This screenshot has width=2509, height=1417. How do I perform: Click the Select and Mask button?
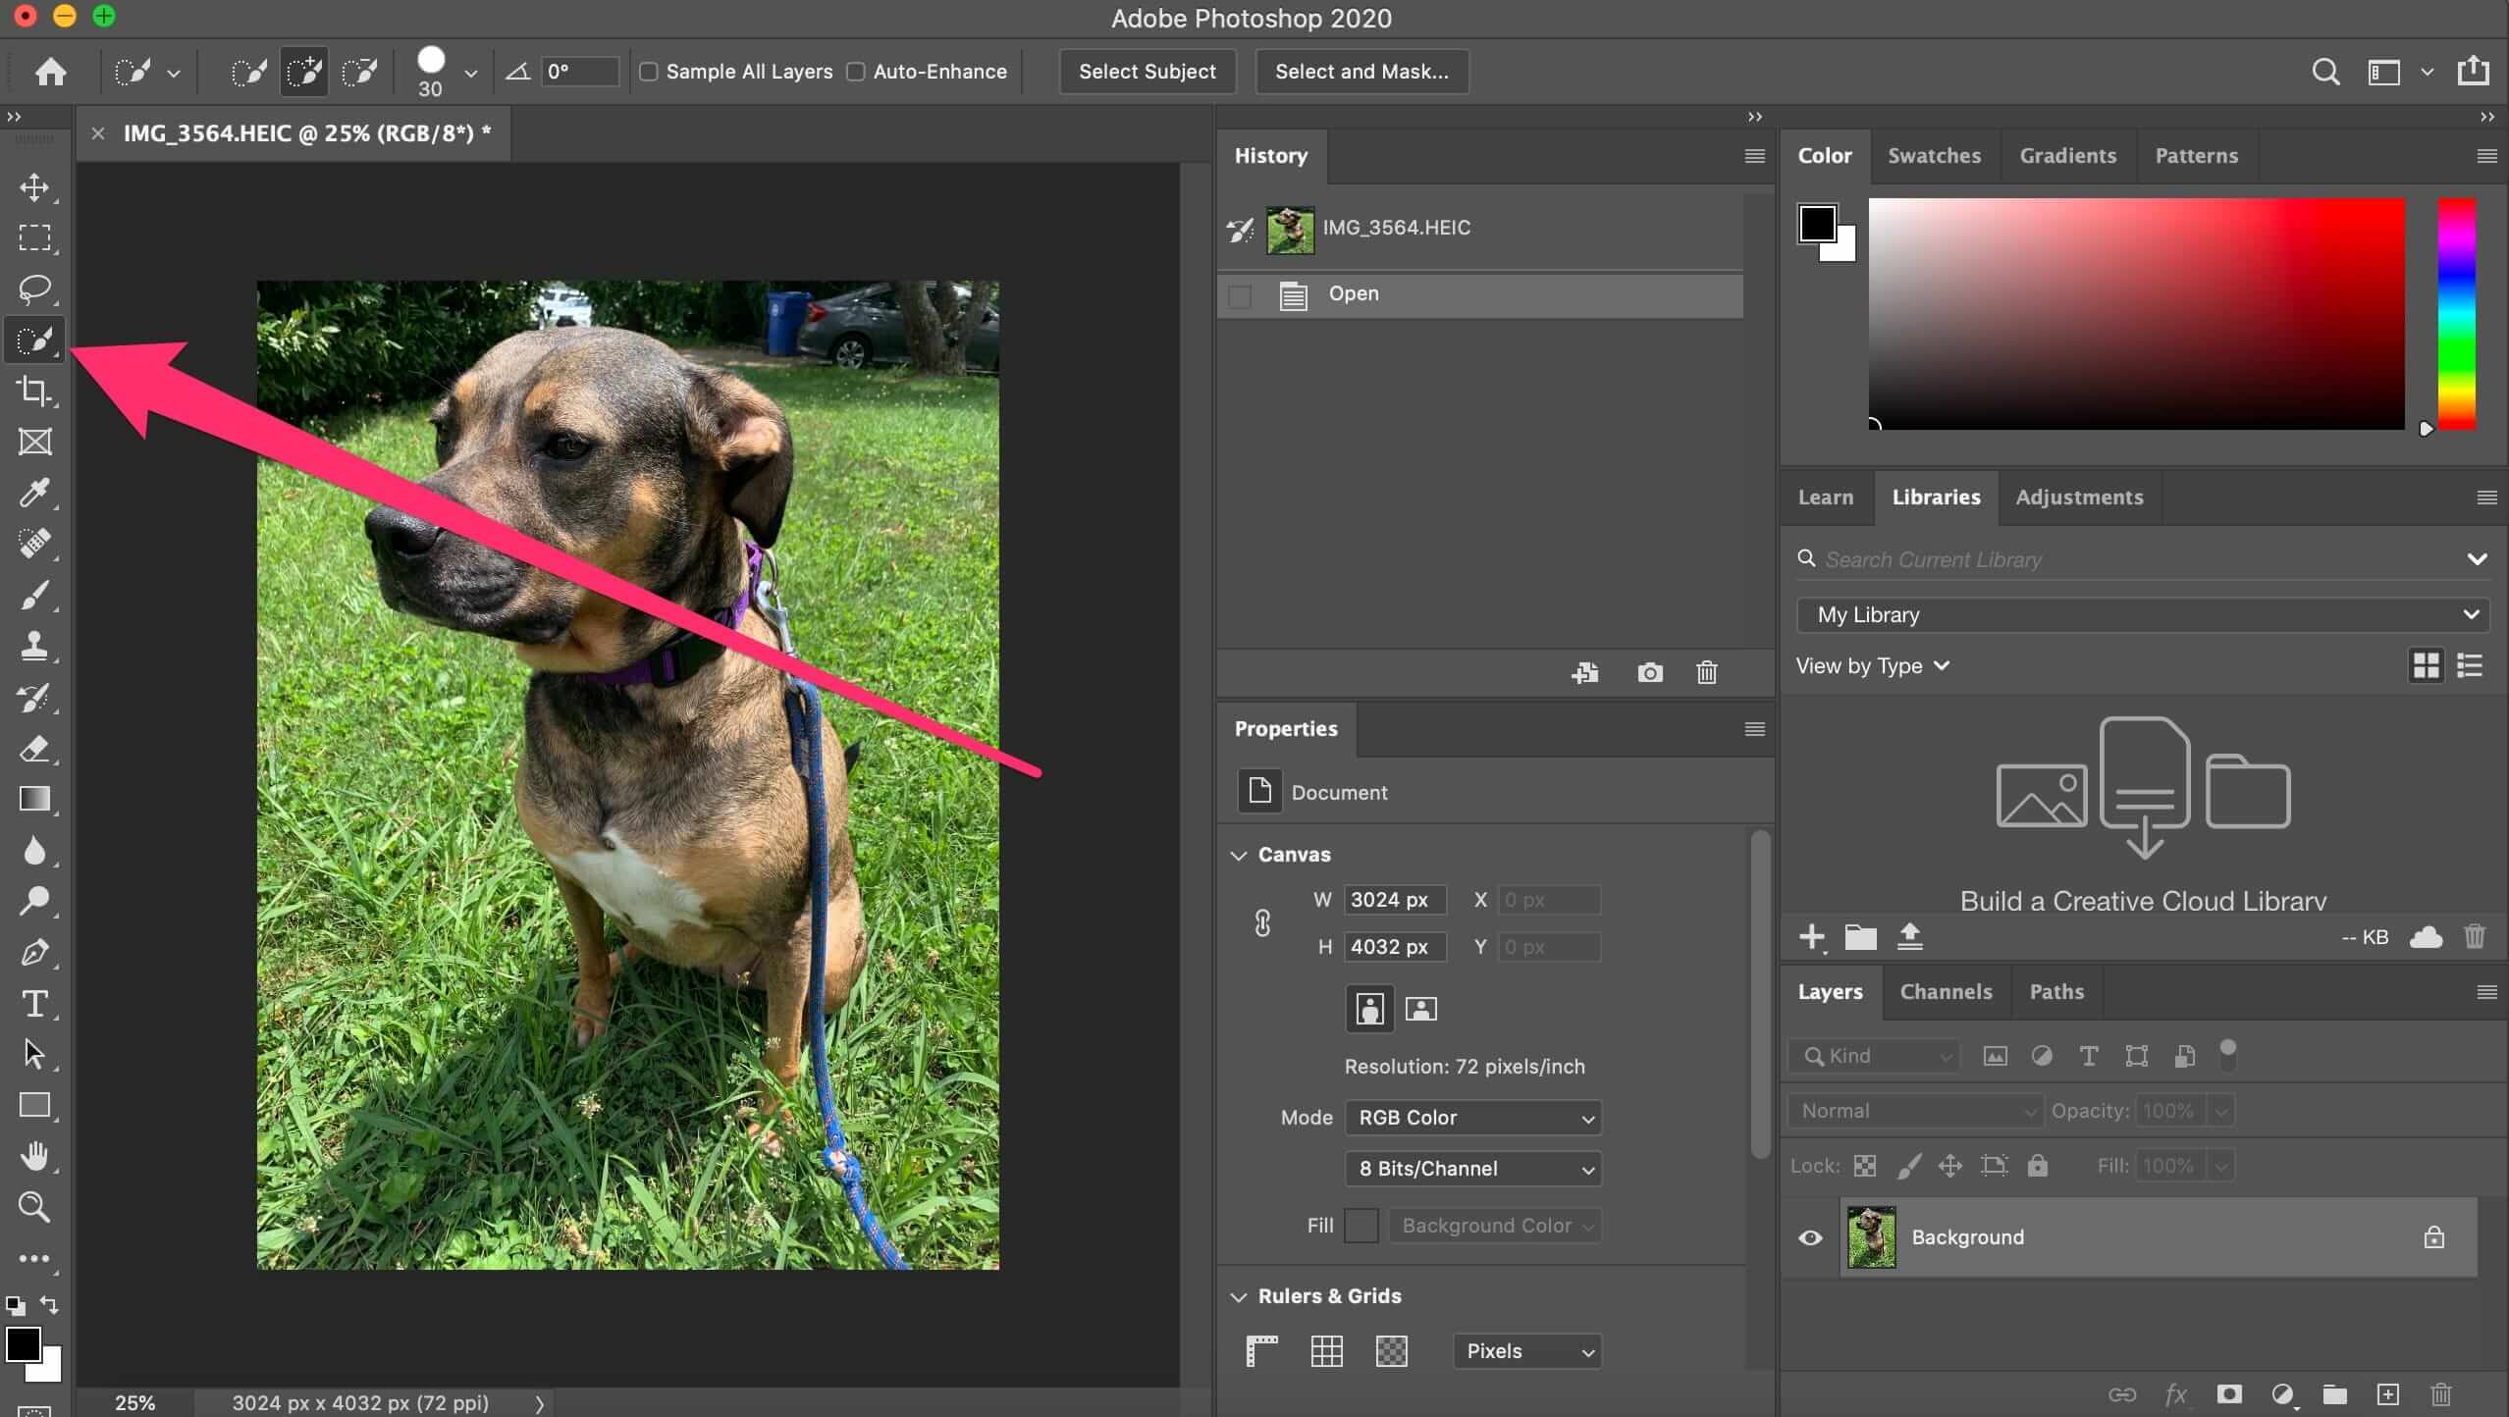[1358, 71]
